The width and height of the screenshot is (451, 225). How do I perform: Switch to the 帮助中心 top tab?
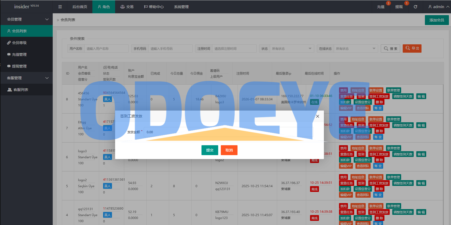154,7
